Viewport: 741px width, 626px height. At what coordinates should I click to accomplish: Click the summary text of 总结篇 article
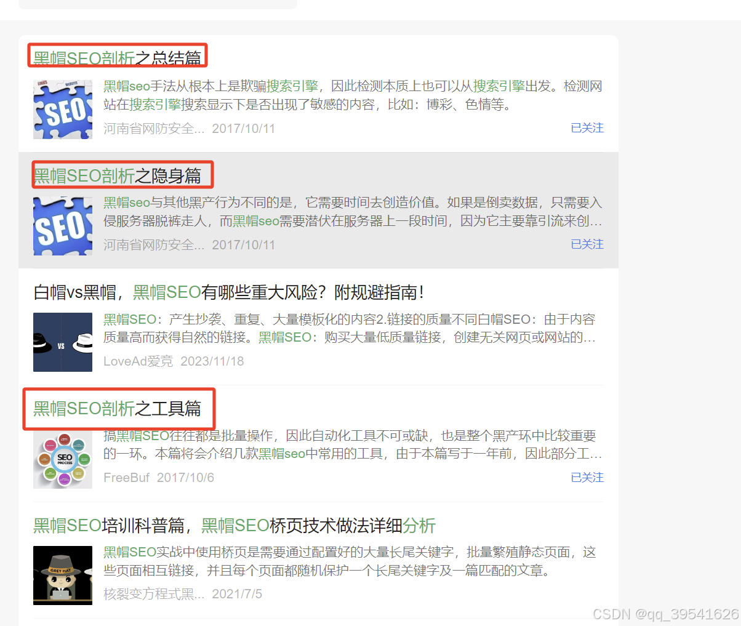(352, 95)
